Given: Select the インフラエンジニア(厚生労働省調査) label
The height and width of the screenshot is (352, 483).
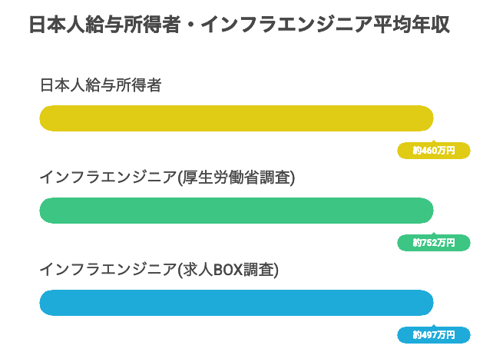Looking at the screenshot, I should tap(167, 178).
